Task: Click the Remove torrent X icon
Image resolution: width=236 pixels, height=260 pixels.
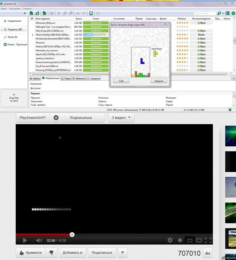Action: point(52,13)
